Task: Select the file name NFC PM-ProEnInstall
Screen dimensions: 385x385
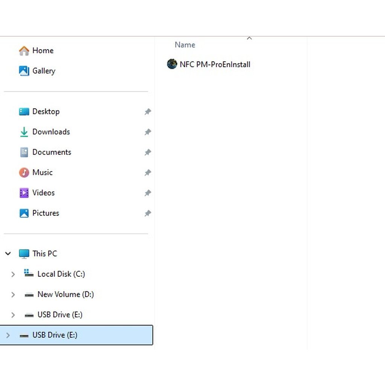Action: coord(215,64)
